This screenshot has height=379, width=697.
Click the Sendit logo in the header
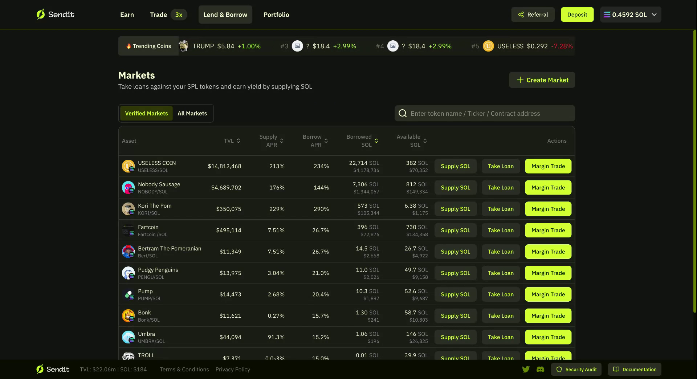(55, 15)
